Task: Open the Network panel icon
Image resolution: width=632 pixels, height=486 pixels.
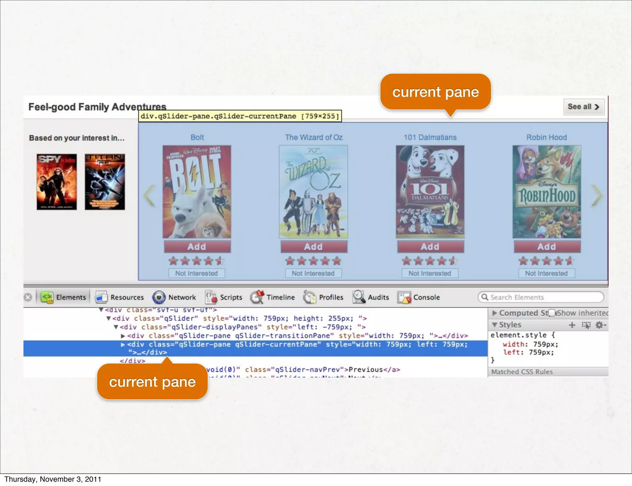Action: (x=159, y=297)
